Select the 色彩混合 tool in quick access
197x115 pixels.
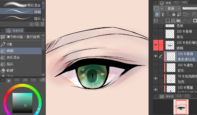21,58
